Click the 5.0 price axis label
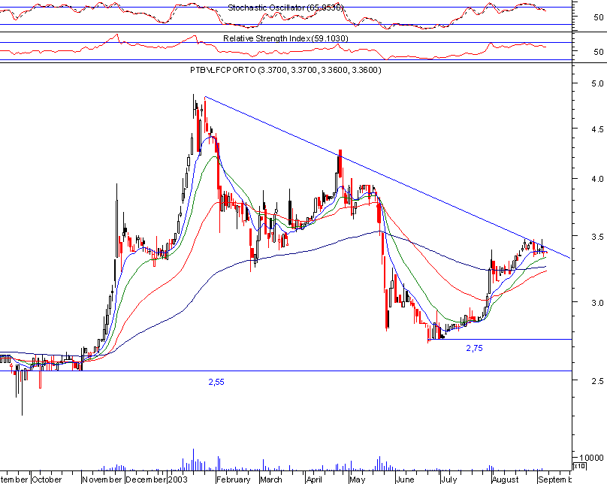This screenshot has width=607, height=484. pos(597,83)
